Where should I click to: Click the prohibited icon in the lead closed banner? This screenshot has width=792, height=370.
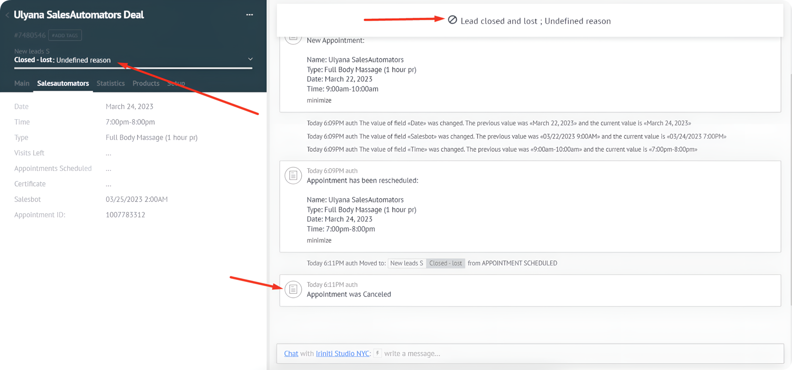[452, 20]
